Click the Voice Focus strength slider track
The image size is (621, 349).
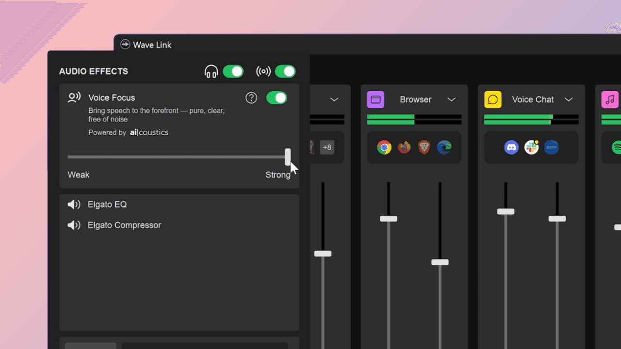[177, 157]
